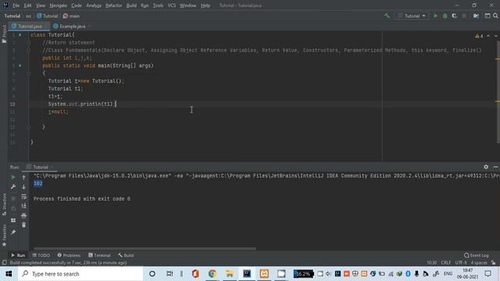Open the View menu
The width and height of the screenshot is (500, 281).
coord(40,5)
